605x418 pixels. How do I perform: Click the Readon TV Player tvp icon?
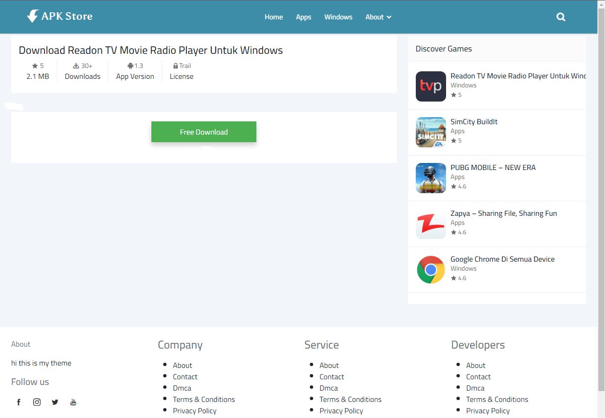click(431, 86)
